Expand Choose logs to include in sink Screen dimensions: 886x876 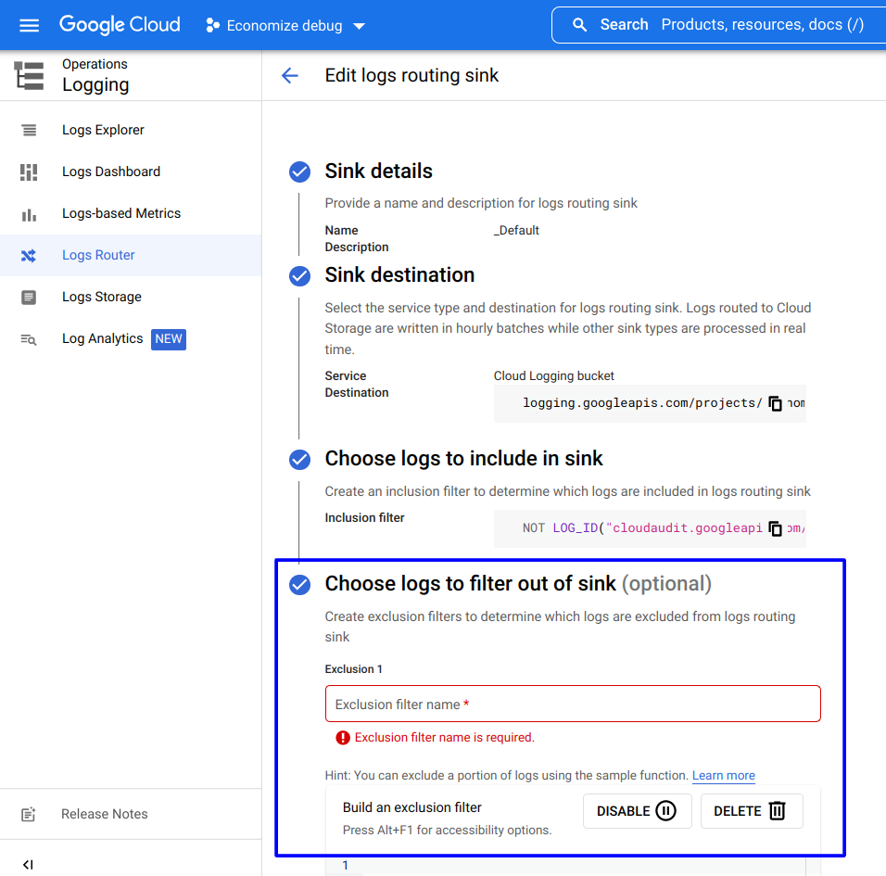click(x=463, y=458)
